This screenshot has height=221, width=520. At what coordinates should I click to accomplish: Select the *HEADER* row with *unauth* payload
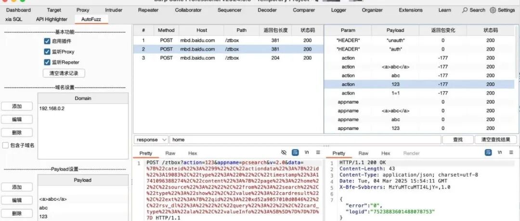pos(419,40)
